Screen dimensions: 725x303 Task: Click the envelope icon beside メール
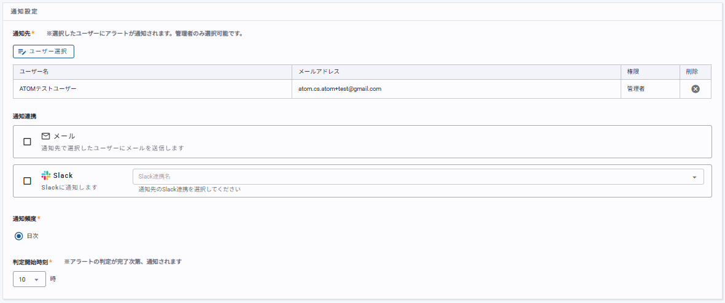coord(45,136)
